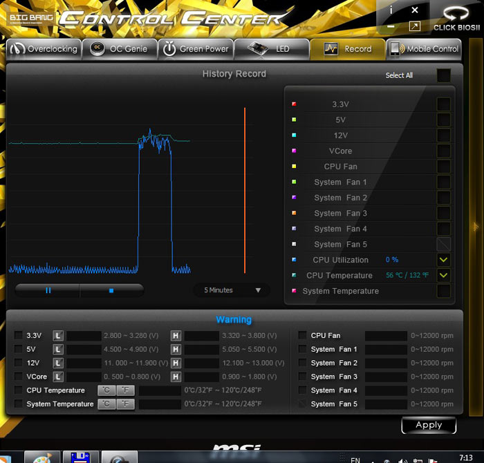Click the detach window arrow icon

(x=414, y=26)
